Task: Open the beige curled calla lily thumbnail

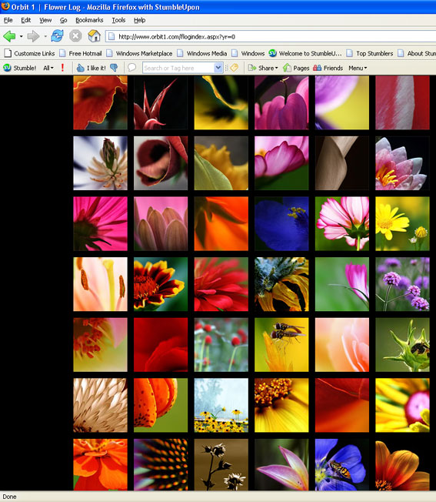Action: pyautogui.click(x=341, y=163)
